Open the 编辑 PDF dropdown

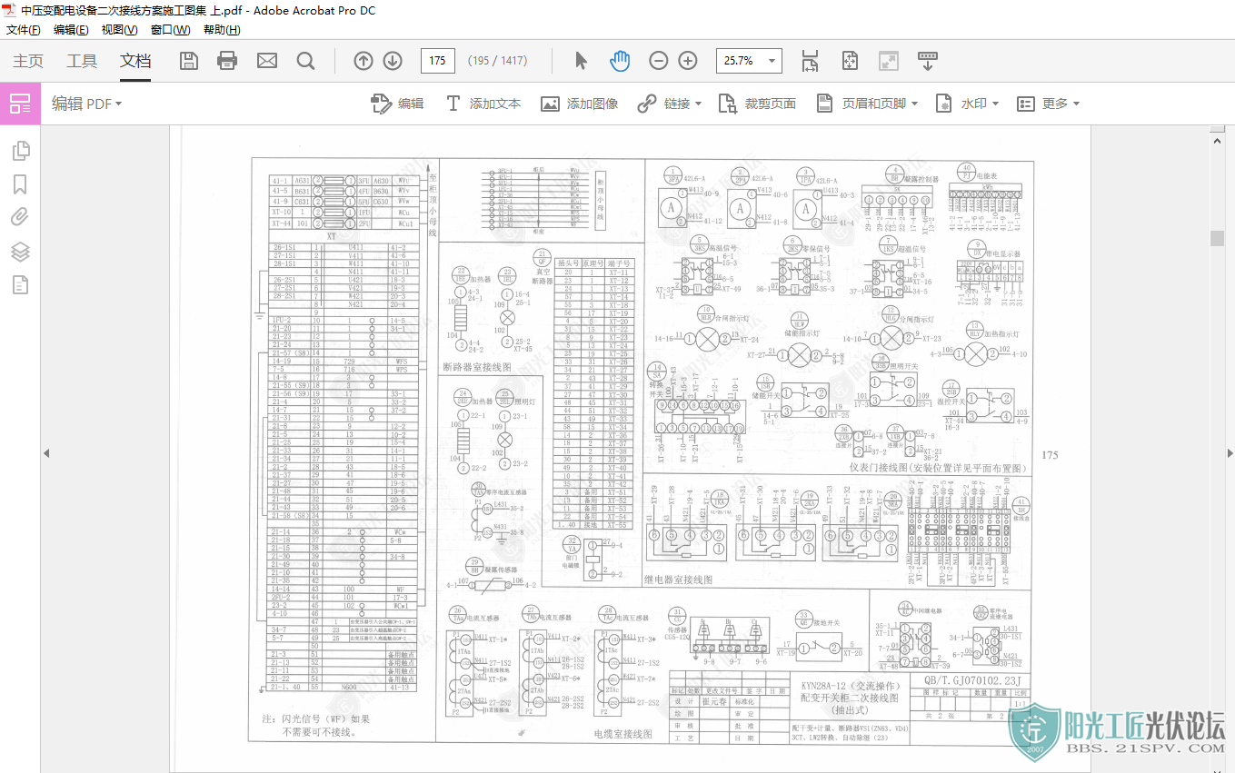tap(86, 104)
